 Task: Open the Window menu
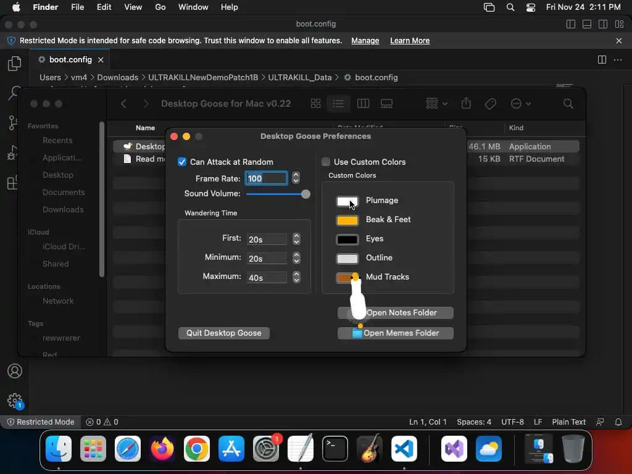tap(193, 7)
